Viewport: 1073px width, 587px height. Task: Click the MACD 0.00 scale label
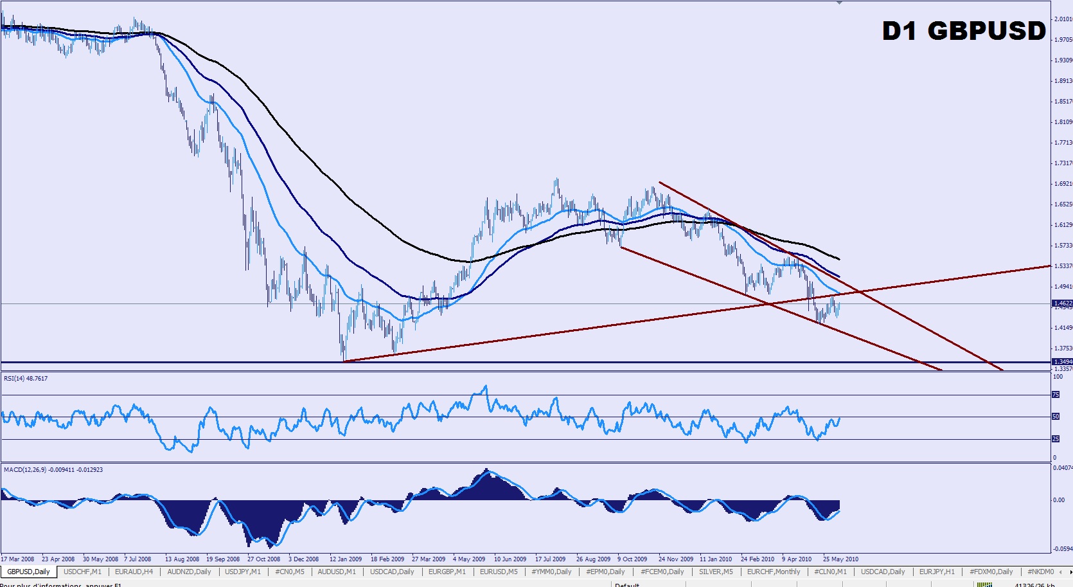click(x=1059, y=500)
